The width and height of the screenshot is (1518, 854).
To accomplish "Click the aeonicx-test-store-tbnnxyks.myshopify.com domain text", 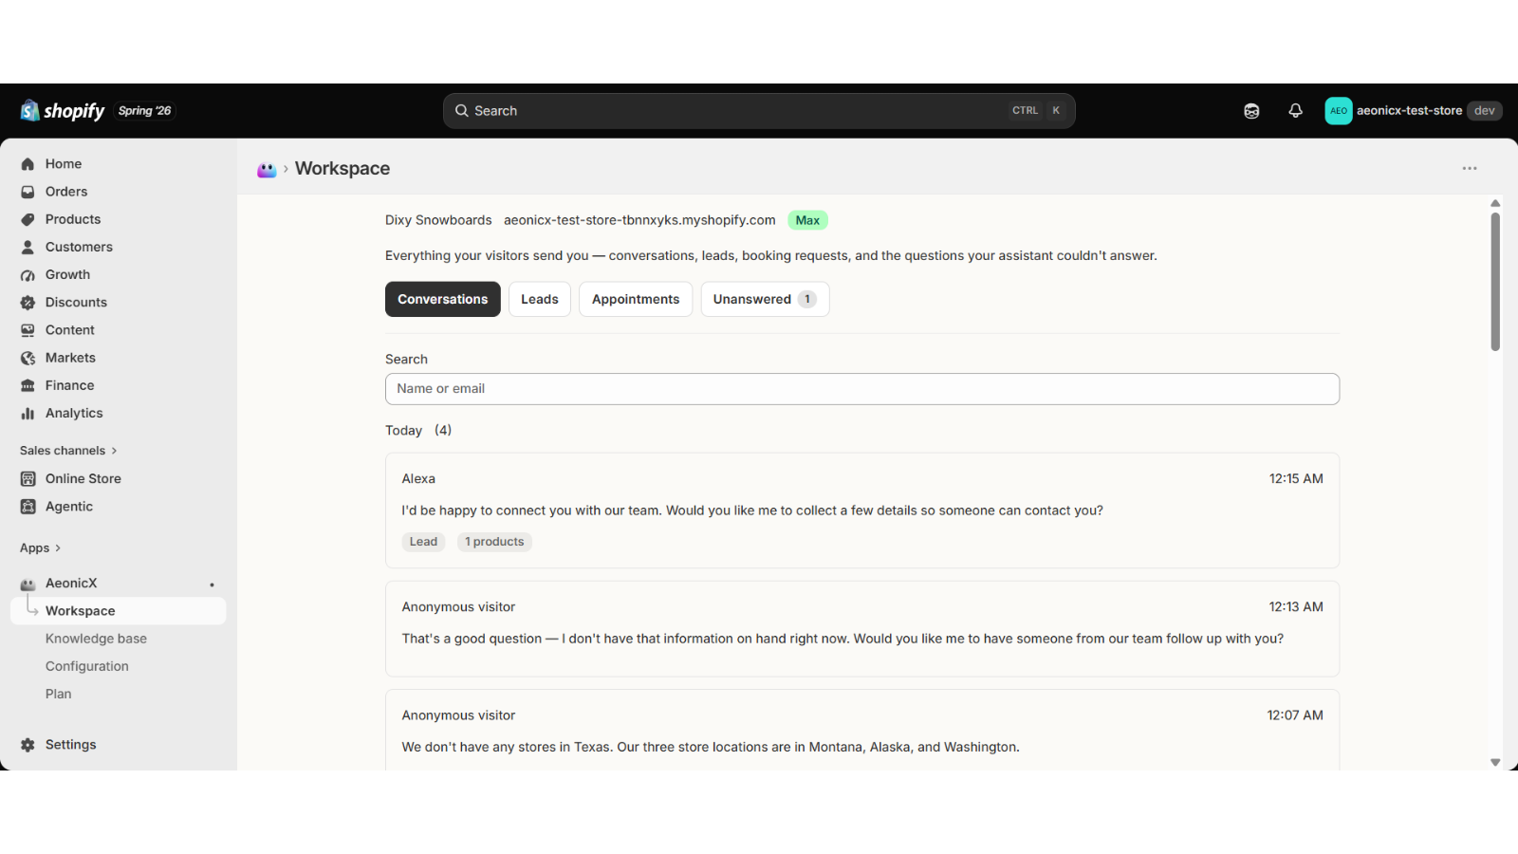I will coord(639,220).
